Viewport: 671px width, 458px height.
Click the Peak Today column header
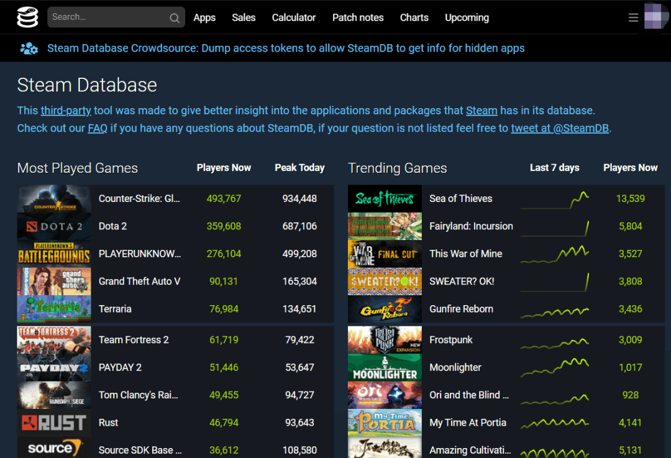[x=299, y=168]
